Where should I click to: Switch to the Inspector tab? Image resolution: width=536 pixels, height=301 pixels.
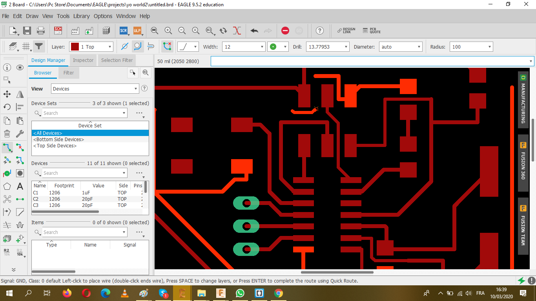[83, 60]
